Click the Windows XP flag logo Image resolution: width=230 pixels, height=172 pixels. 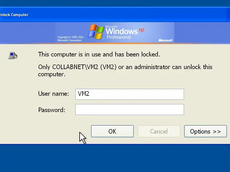click(96, 32)
